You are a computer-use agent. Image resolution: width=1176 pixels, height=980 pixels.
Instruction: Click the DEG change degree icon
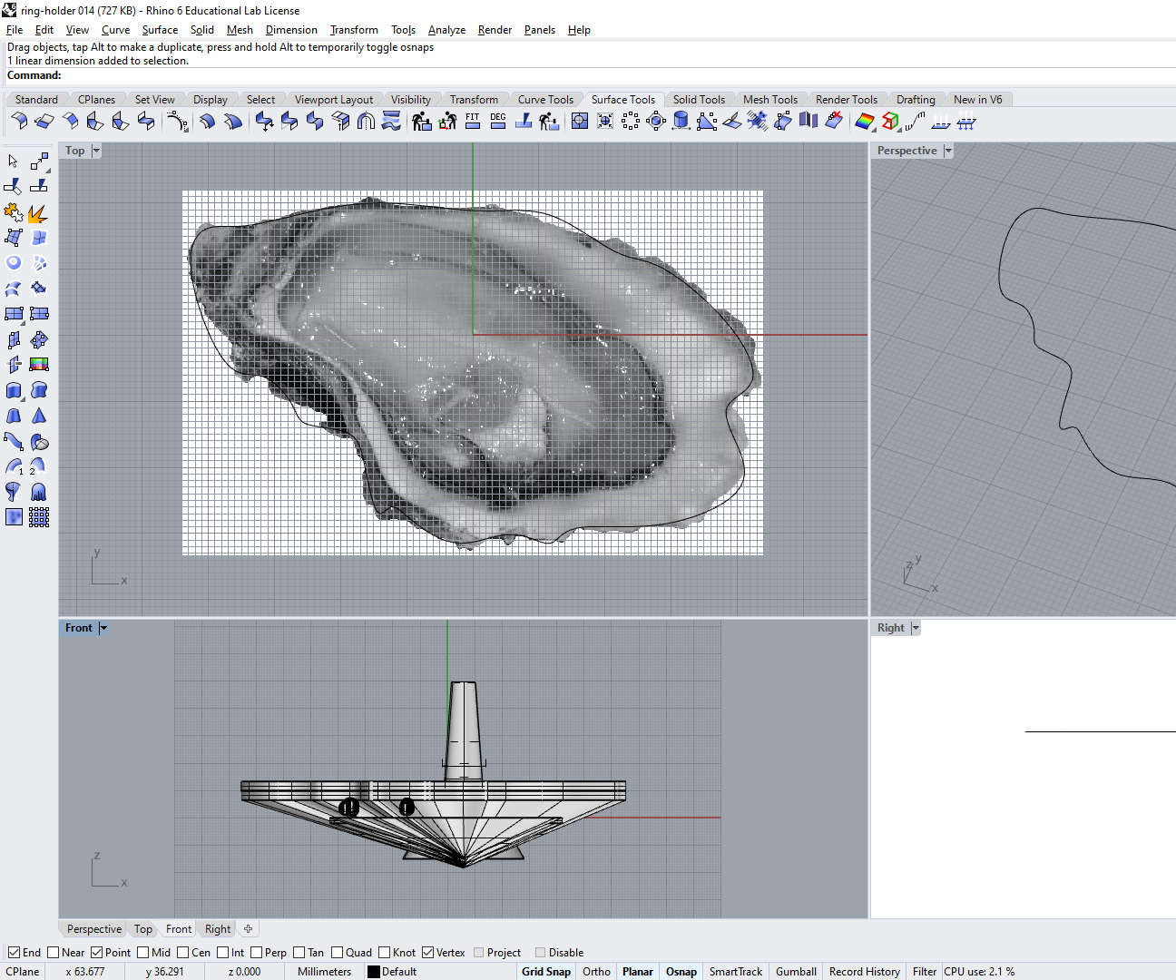click(498, 122)
